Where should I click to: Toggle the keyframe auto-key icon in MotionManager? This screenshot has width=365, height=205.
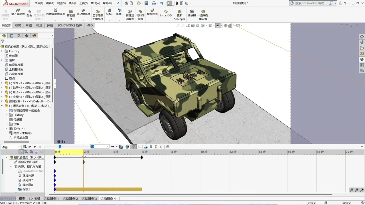click(134, 147)
